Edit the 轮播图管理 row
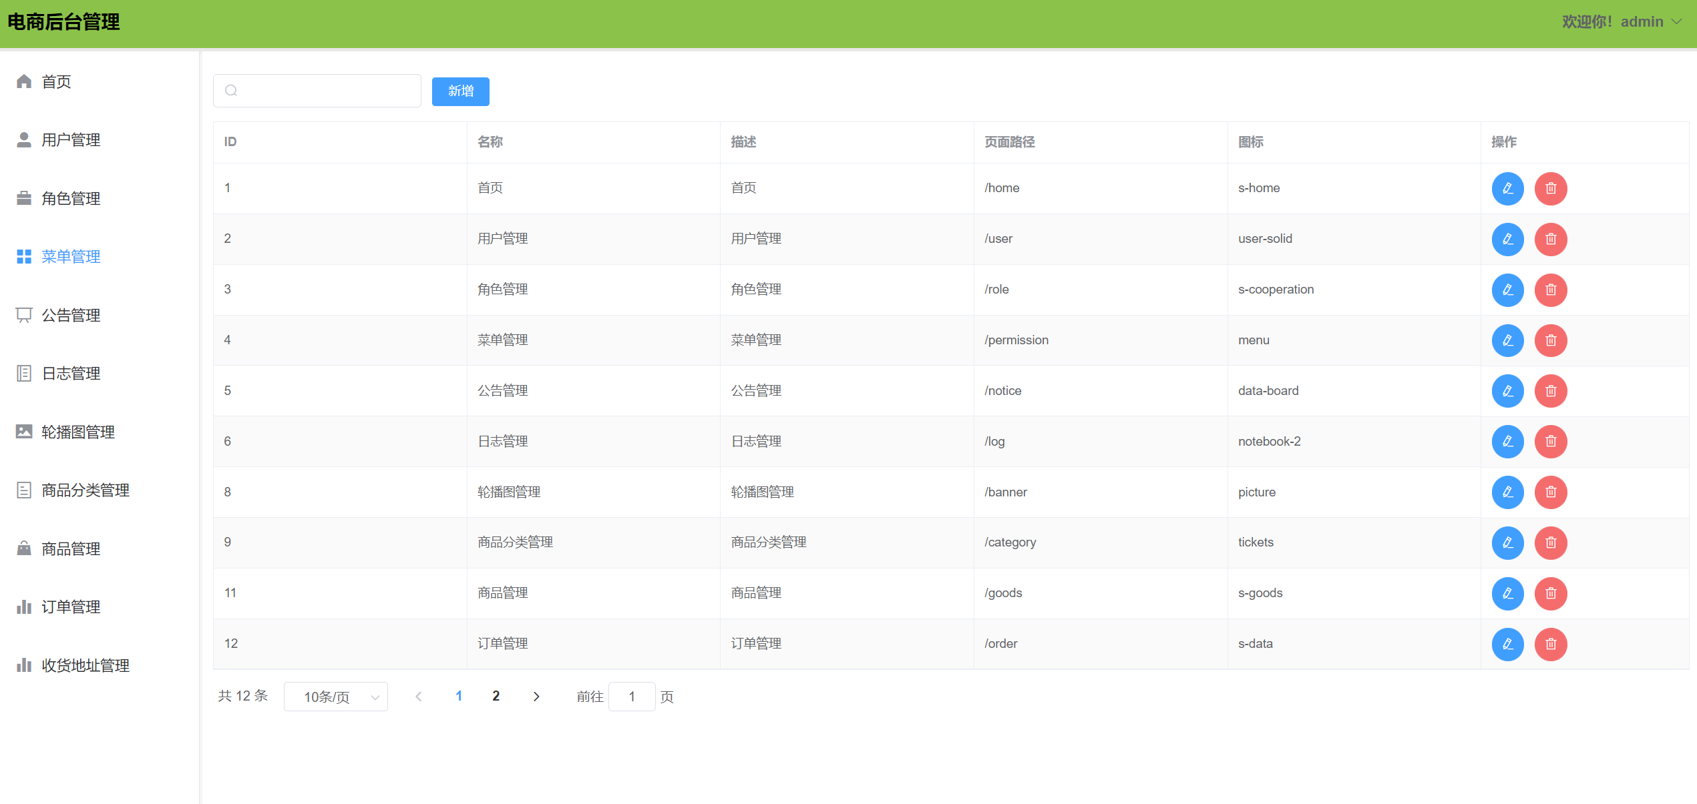 (1507, 492)
